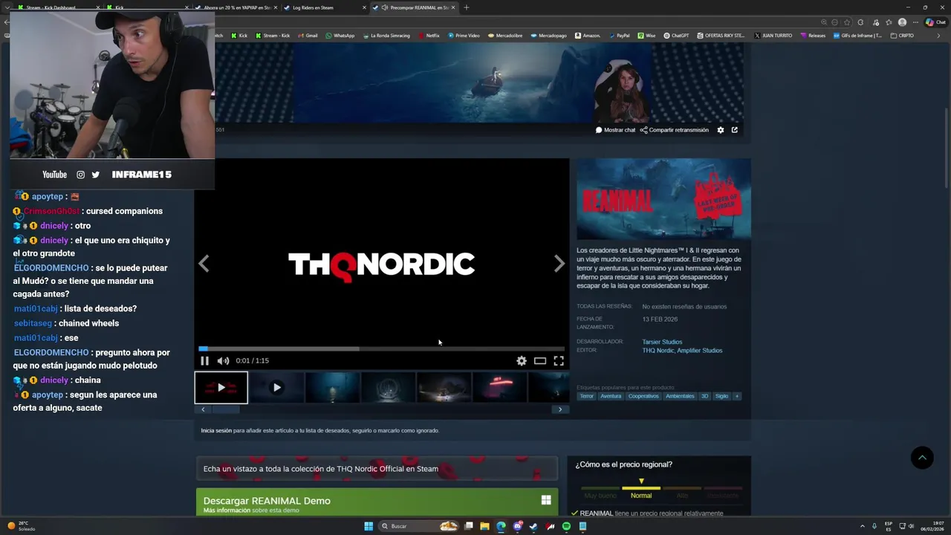951x535 pixels.
Task: Open Spotify from the taskbar
Action: click(x=566, y=526)
